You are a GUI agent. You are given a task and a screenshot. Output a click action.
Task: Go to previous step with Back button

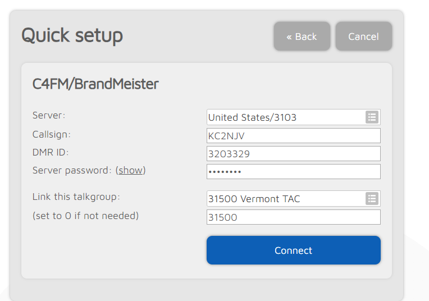coord(302,37)
